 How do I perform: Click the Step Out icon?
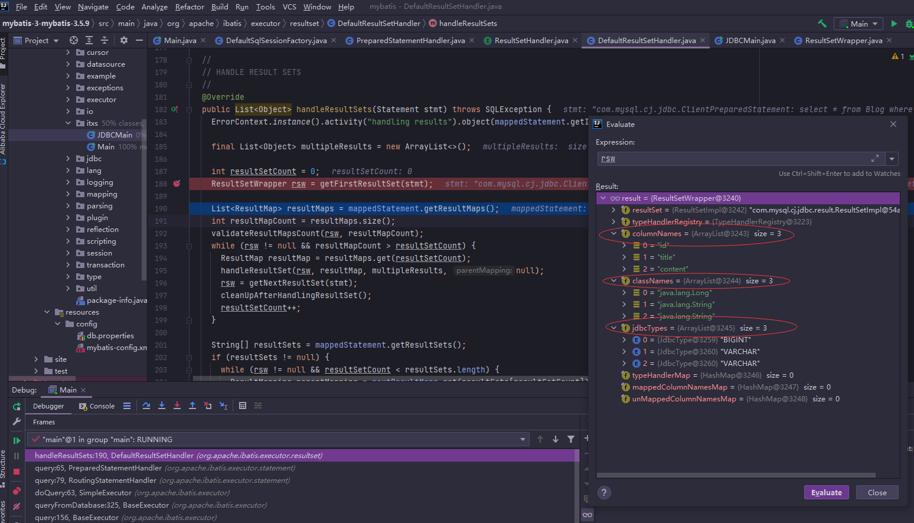(x=192, y=406)
